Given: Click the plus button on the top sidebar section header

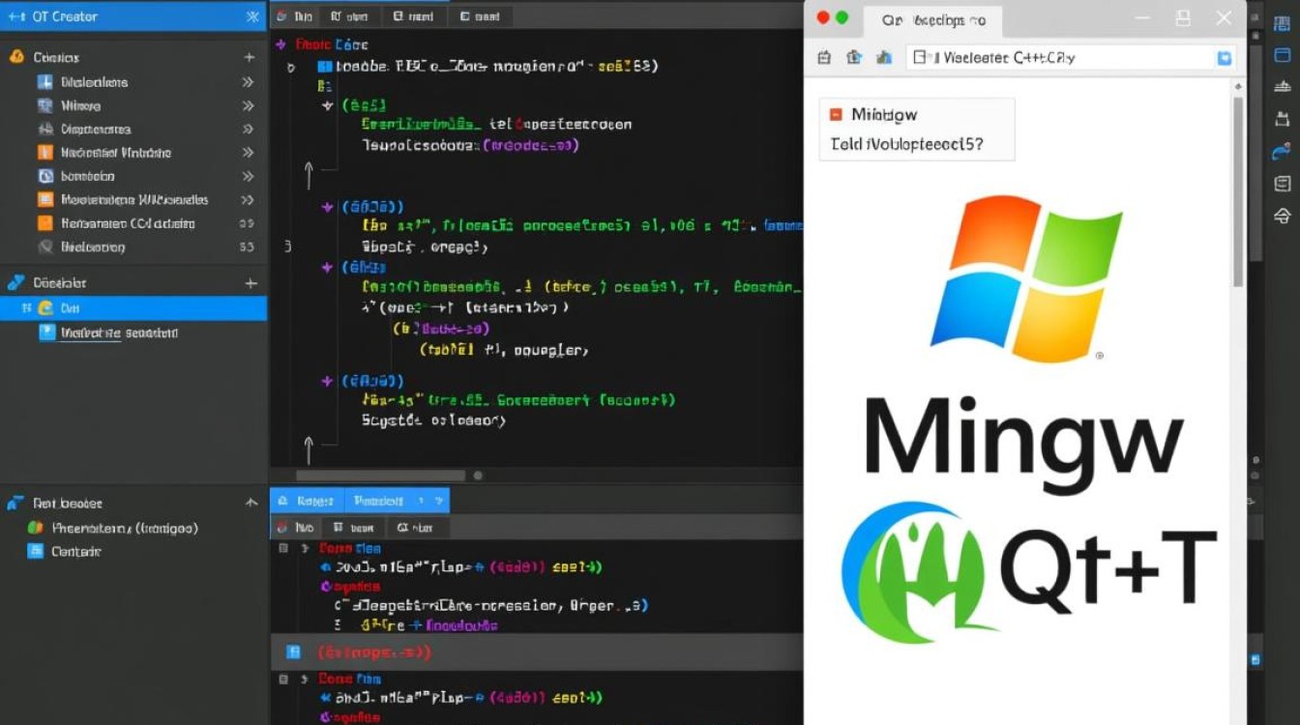Looking at the screenshot, I should pyautogui.click(x=249, y=57).
